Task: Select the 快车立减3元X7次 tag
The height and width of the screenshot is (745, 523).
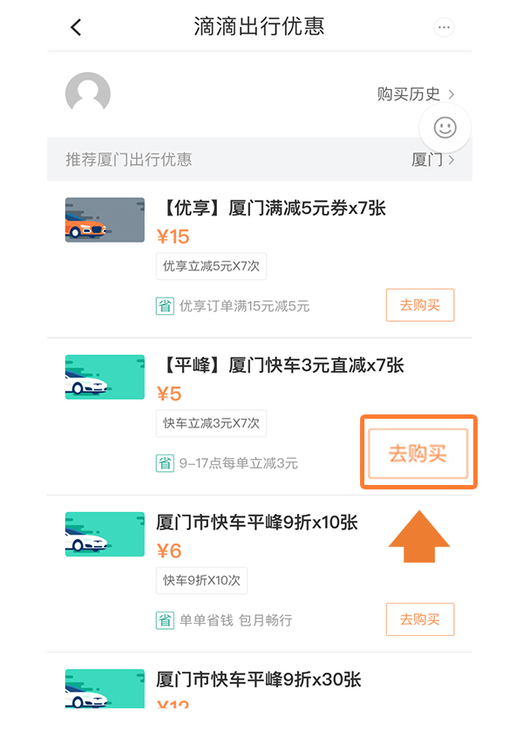Action: coord(211,423)
